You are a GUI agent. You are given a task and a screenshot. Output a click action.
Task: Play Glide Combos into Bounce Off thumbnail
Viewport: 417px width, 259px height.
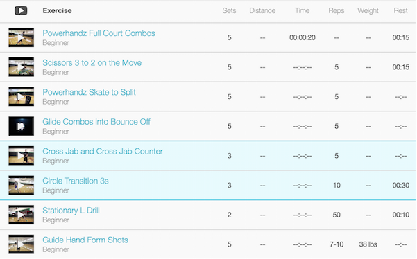coord(22,126)
